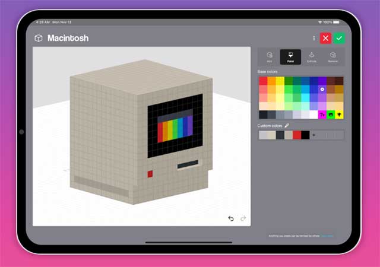Screen dimensions: 380x267
Task: Choose the selected purple swatch with ring marker
Action: pos(322,90)
